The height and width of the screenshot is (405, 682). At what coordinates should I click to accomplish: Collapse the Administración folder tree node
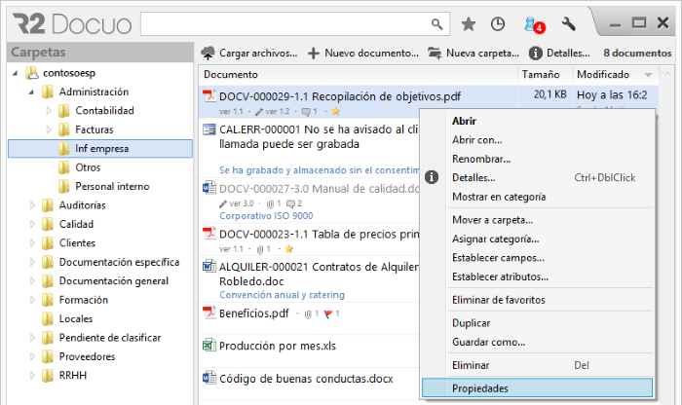click(x=33, y=92)
